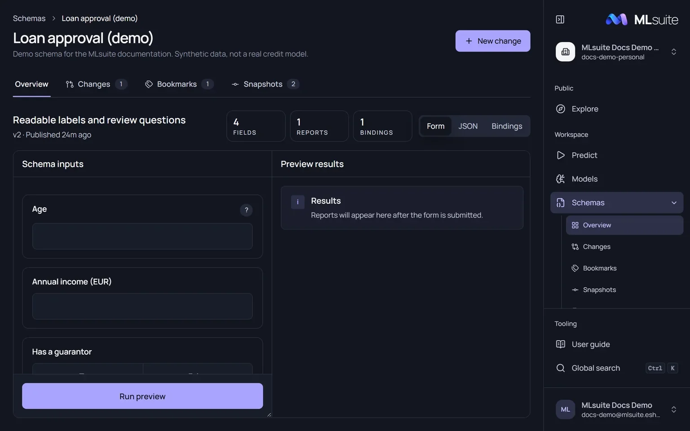Screen dimensions: 690x431
Task: Select the Overview tab
Action: pos(31,84)
